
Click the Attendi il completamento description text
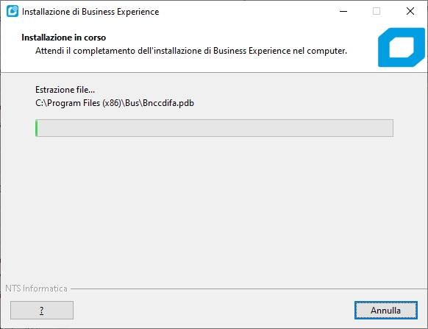tap(191, 51)
